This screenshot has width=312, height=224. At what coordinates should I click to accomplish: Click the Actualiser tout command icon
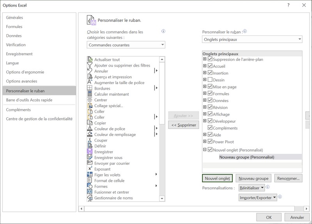tap(90, 60)
